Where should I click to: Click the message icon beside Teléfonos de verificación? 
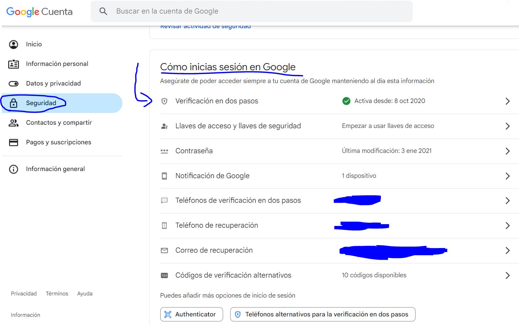tap(164, 201)
